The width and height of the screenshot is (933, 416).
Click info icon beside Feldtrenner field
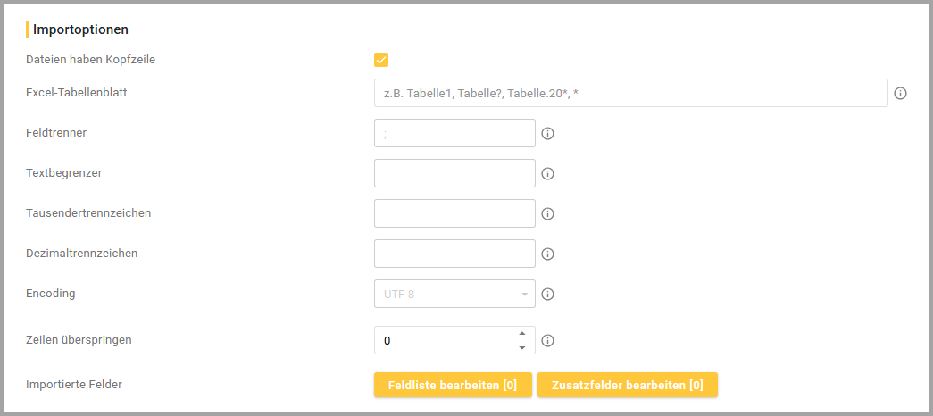click(548, 133)
